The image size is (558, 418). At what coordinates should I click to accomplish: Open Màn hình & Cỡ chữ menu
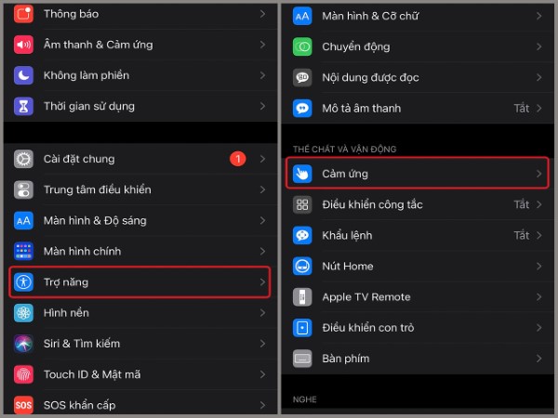pos(419,16)
